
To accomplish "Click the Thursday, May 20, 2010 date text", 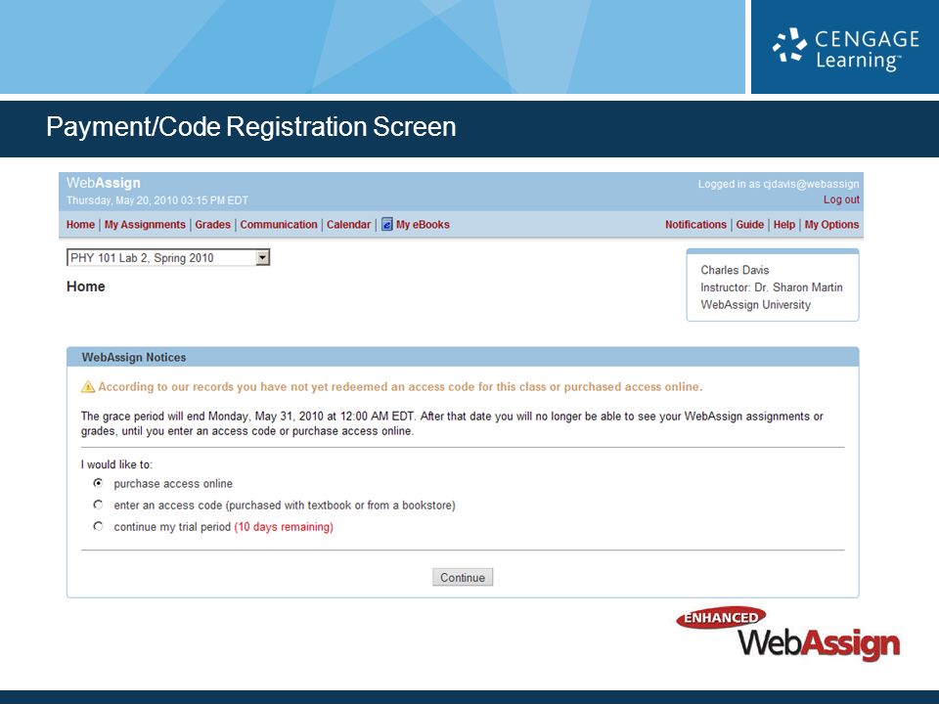I will [156, 200].
